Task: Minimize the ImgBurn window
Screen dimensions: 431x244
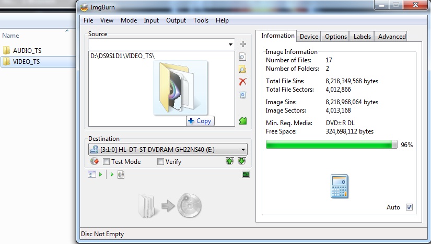Action: click(x=382, y=5)
